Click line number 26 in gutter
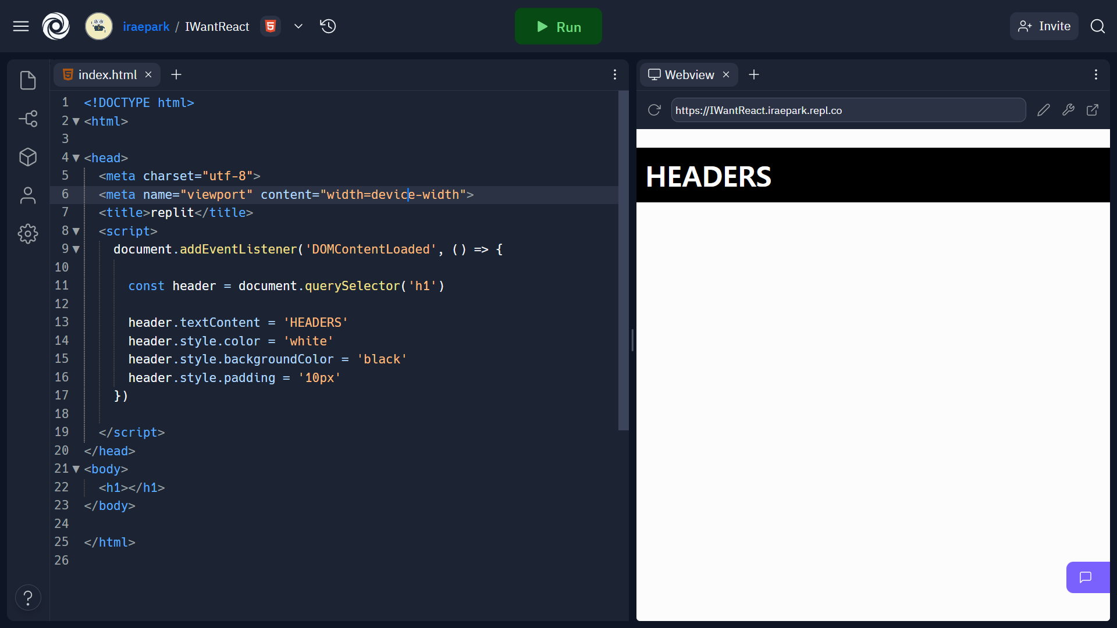This screenshot has width=1117, height=628. tap(62, 561)
